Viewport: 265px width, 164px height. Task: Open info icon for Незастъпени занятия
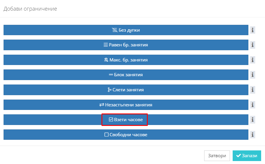[x=253, y=105]
